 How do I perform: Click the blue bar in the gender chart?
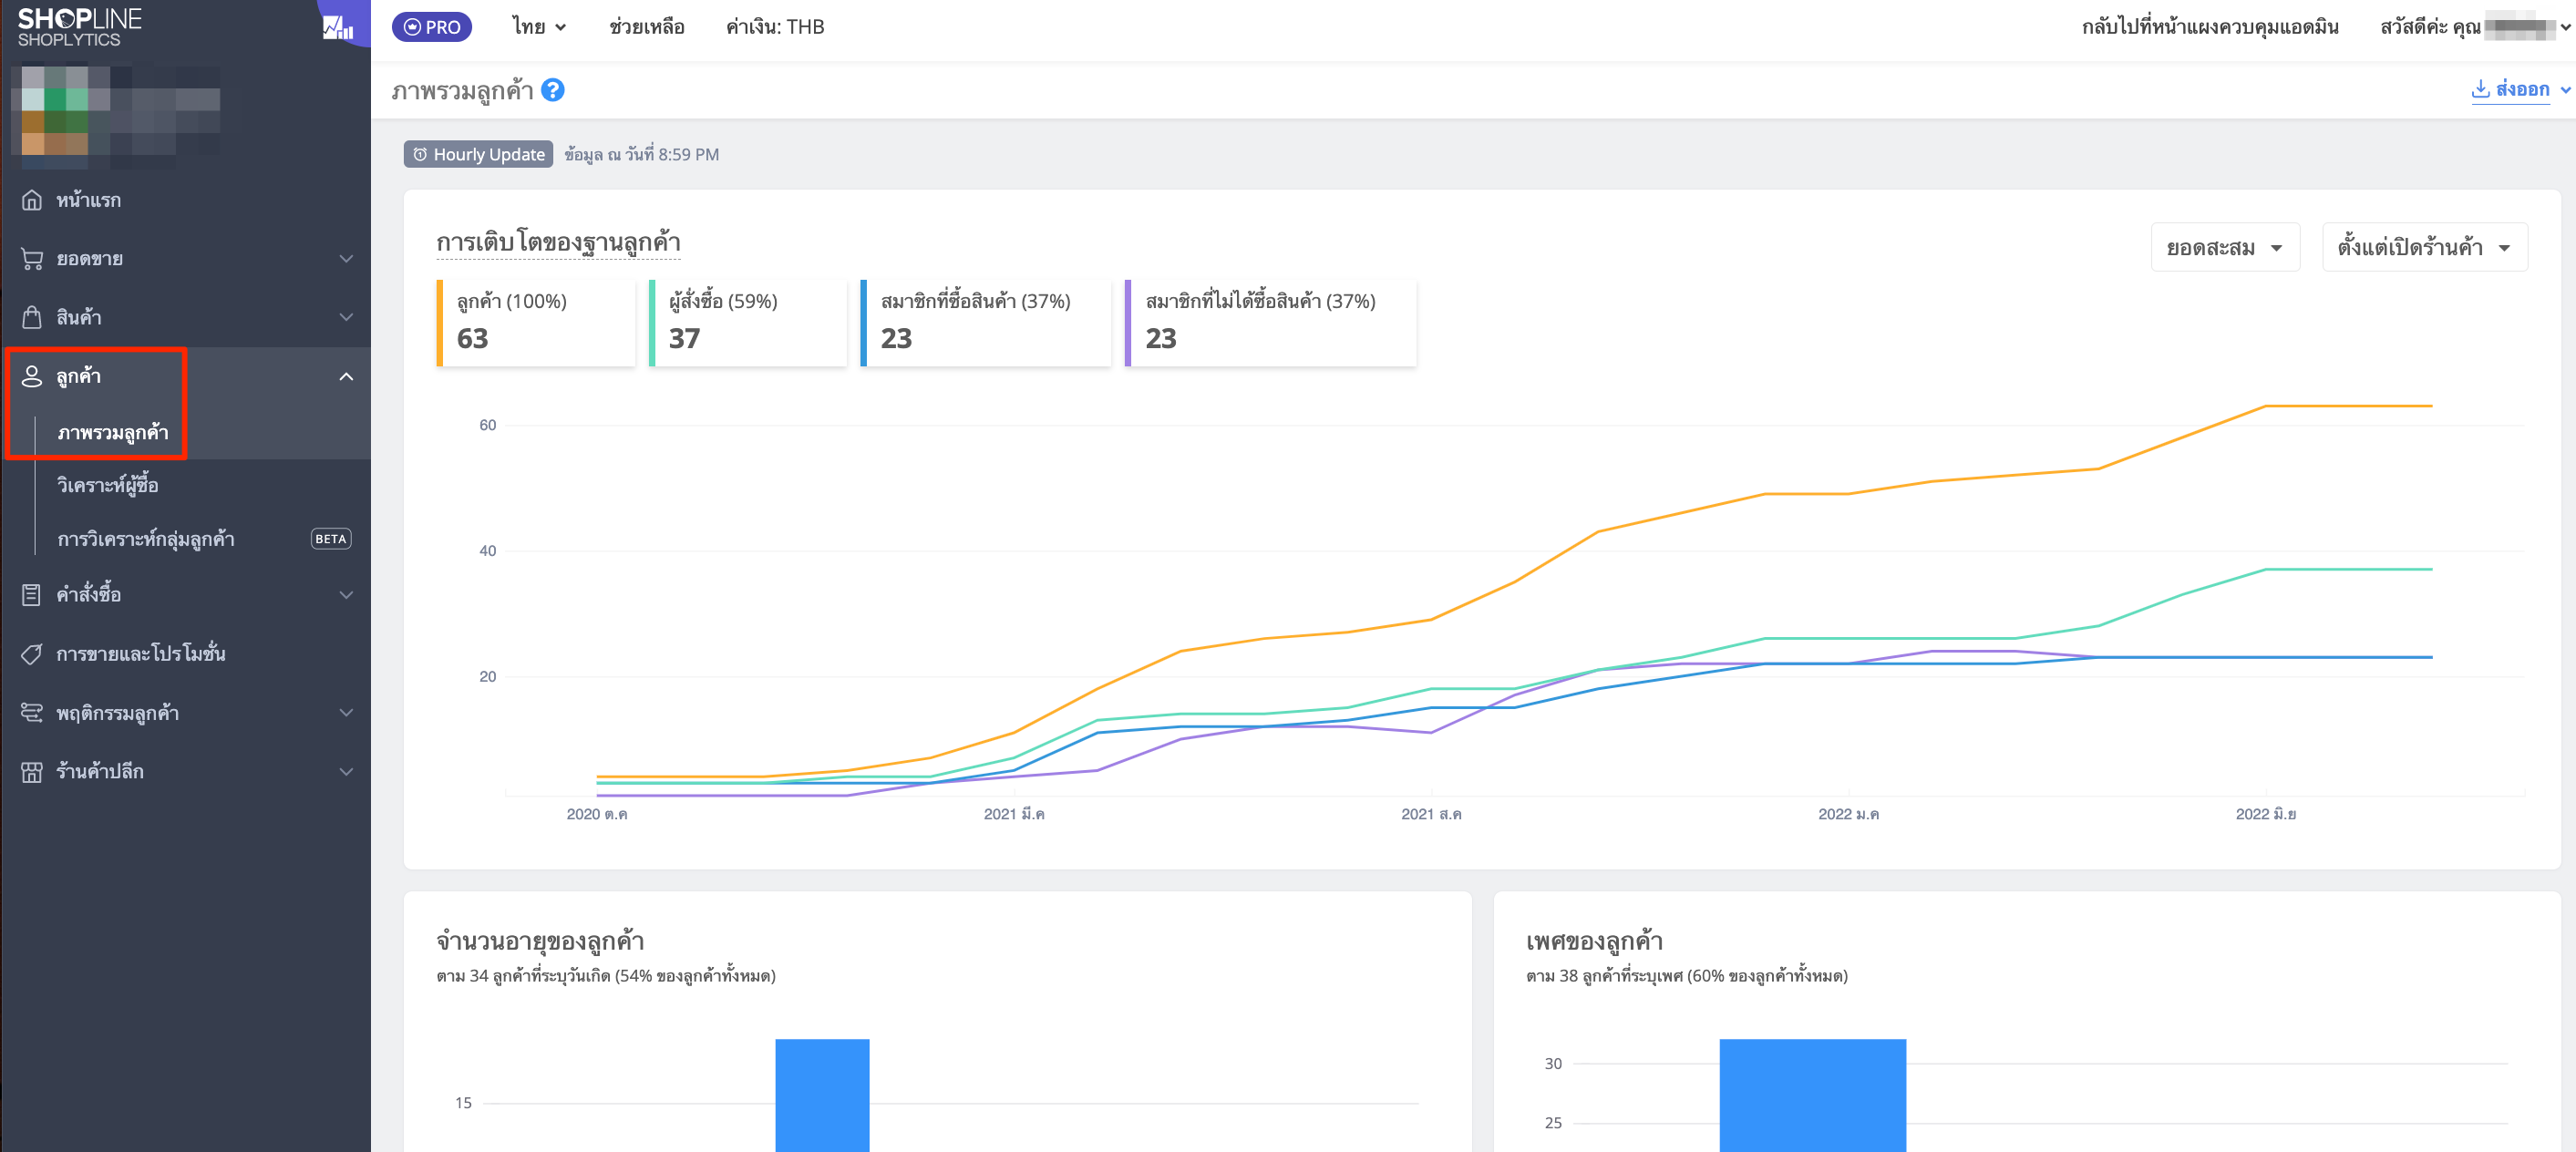[1813, 1095]
